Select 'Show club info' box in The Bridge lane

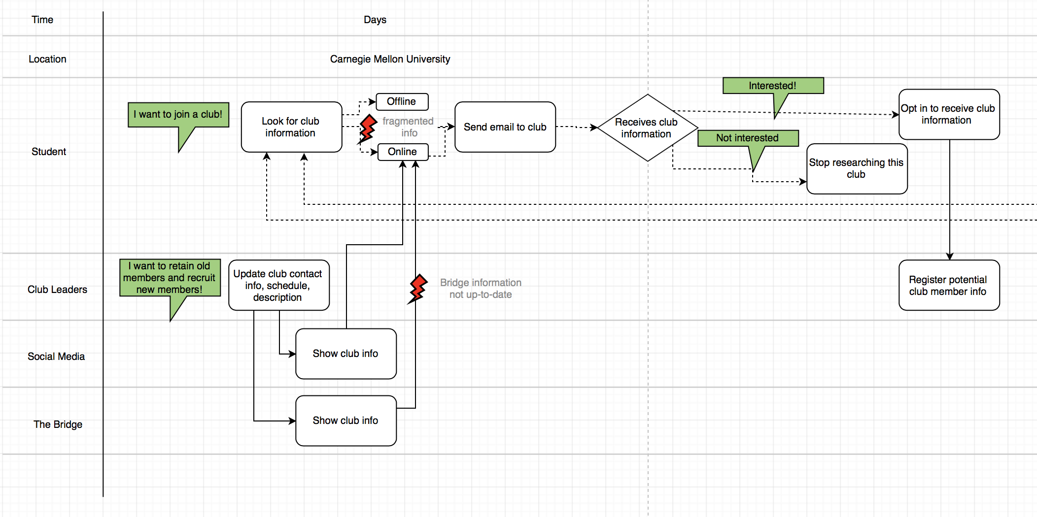[x=346, y=421]
